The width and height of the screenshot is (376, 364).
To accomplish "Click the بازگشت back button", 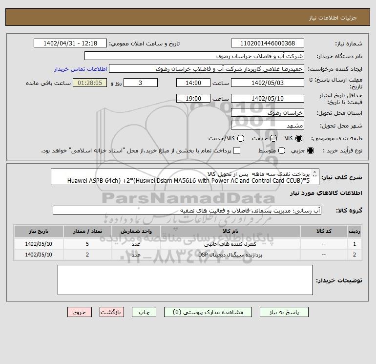I will pyautogui.click(x=112, y=312).
